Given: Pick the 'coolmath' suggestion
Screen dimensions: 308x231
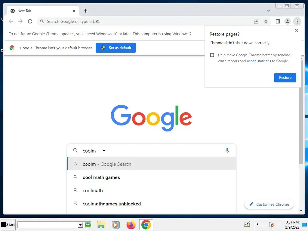Looking at the screenshot, I should point(151,190).
